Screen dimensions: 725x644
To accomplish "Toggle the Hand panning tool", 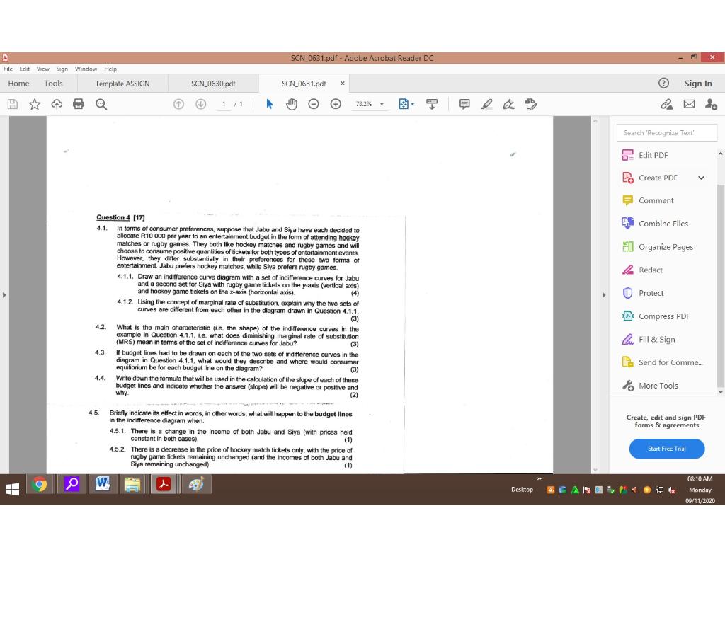I will click(x=291, y=104).
